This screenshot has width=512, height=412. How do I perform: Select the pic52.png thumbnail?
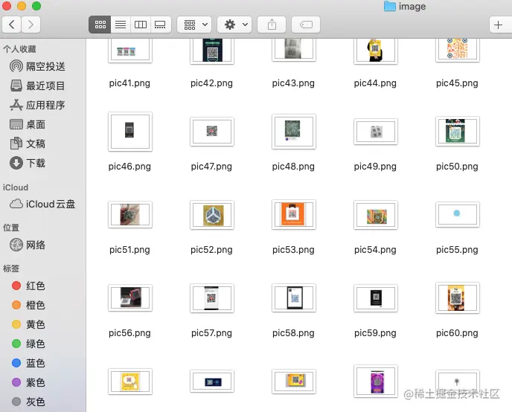[x=212, y=215]
